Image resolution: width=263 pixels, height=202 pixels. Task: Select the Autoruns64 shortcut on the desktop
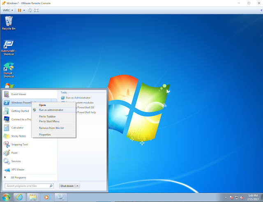[x=9, y=48]
